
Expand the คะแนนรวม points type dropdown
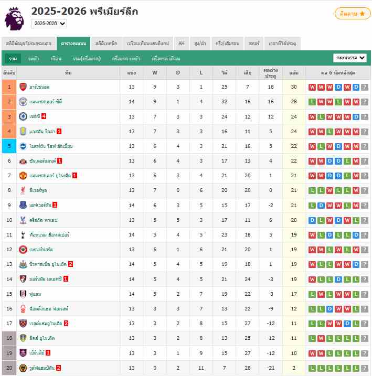[x=350, y=58]
